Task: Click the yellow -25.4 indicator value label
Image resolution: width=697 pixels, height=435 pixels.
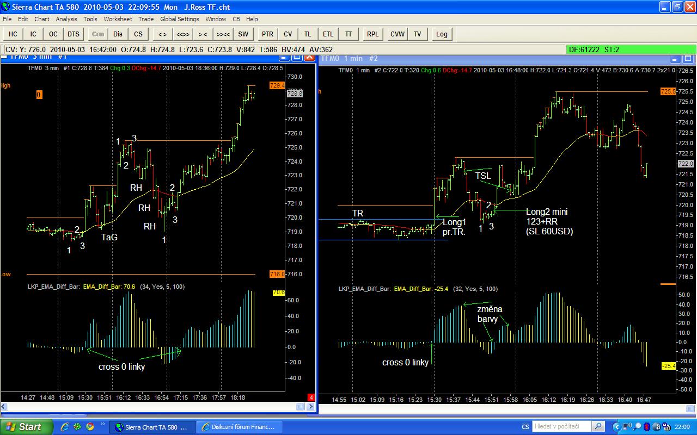Action: 669,366
